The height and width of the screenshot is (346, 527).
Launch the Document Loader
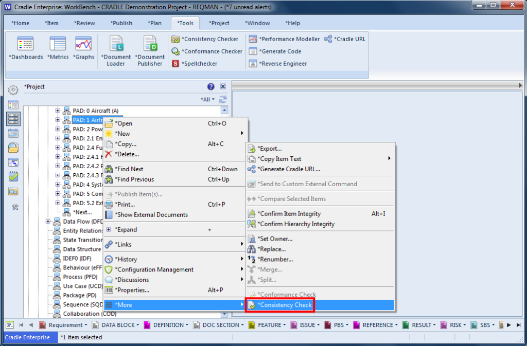pyautogui.click(x=116, y=51)
